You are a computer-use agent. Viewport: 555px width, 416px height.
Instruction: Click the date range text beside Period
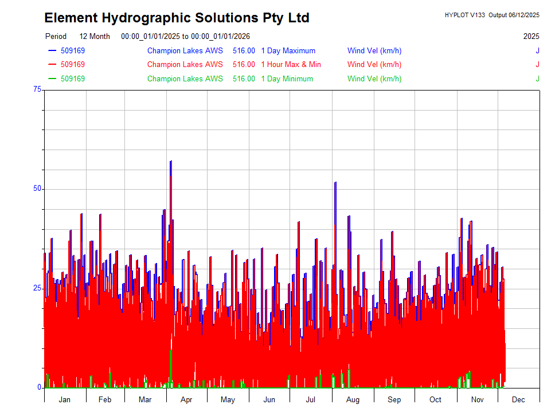(185, 36)
